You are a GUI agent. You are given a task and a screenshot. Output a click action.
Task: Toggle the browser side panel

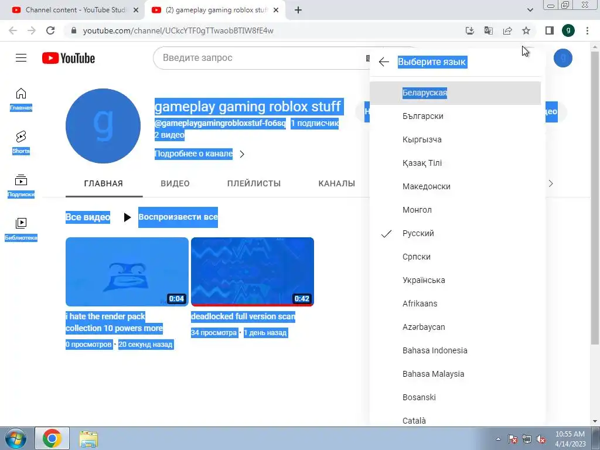550,30
